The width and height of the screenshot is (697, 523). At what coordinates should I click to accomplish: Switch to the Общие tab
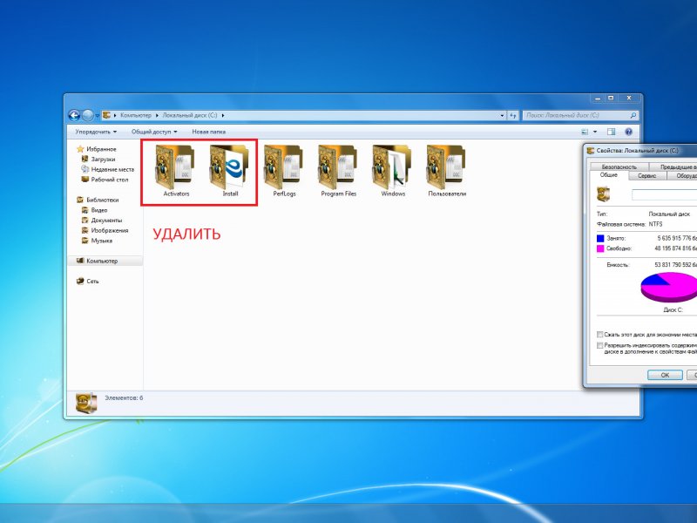(x=608, y=175)
